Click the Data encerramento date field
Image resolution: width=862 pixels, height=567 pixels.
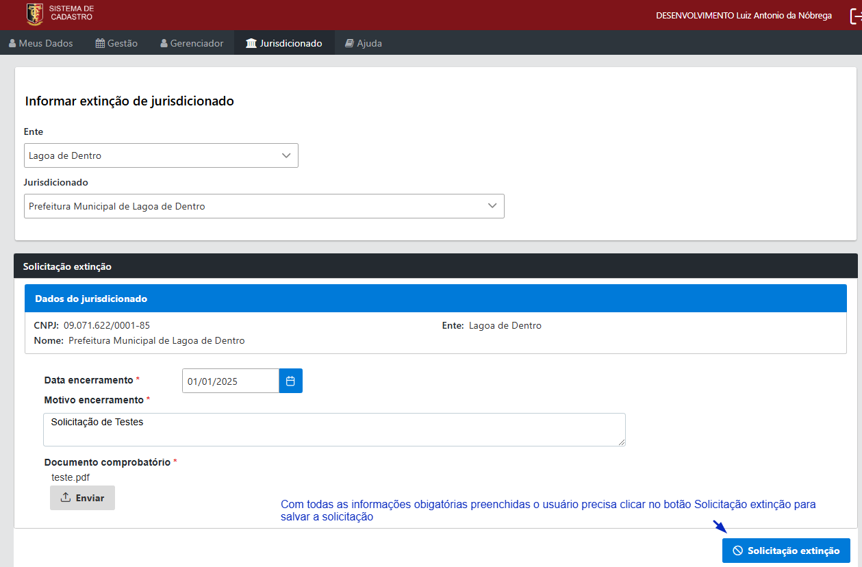231,381
